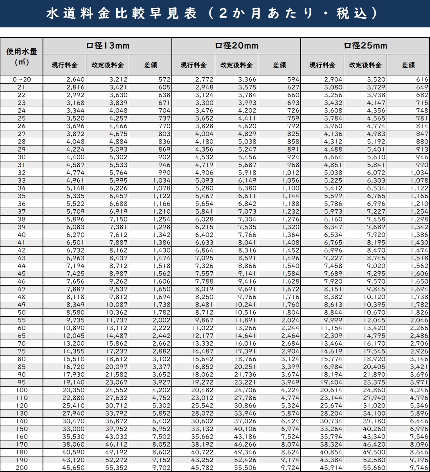Viewport: 430px width, 472px height.
Task: Click the usage row label 50
Action: 22,313
